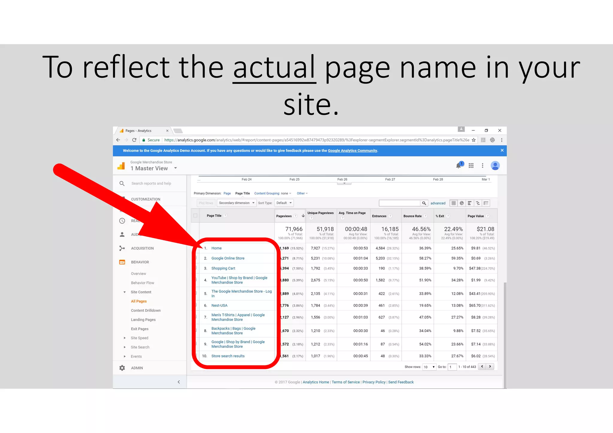Dismiss the blue demo account banner
The image size is (613, 433).
tap(502, 150)
